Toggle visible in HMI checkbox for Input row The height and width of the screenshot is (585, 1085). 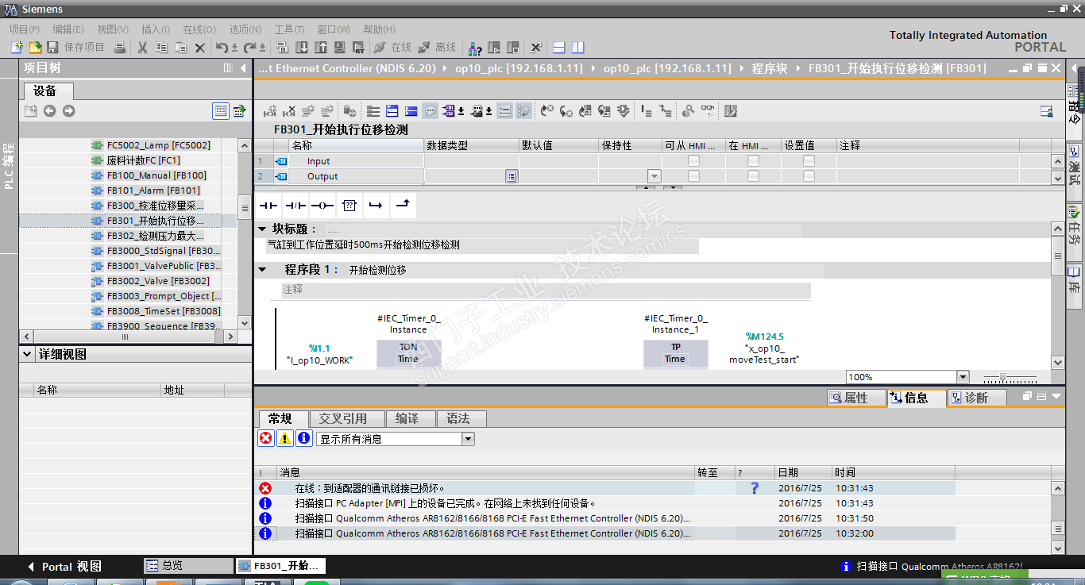[753, 161]
